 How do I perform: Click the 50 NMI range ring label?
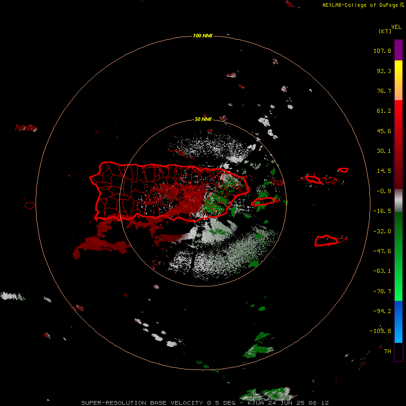pyautogui.click(x=203, y=119)
